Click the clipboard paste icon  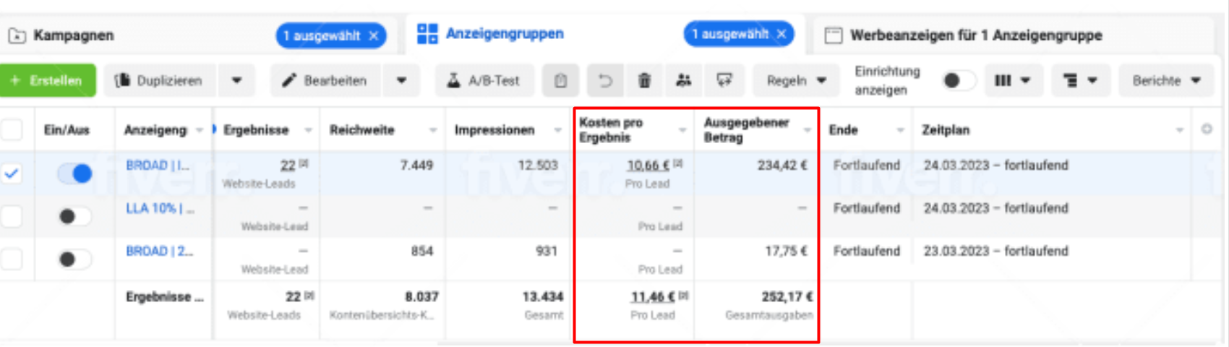point(560,81)
